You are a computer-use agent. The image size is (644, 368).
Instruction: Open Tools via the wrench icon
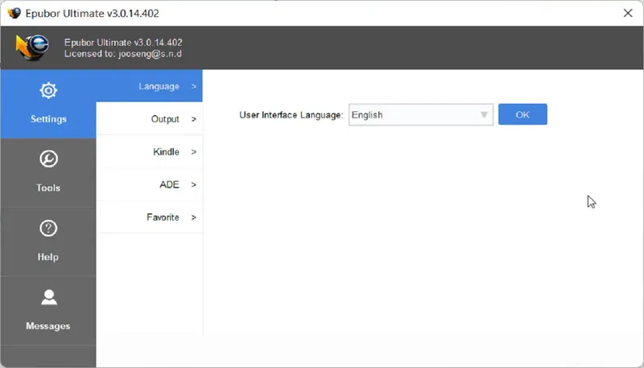coord(48,159)
